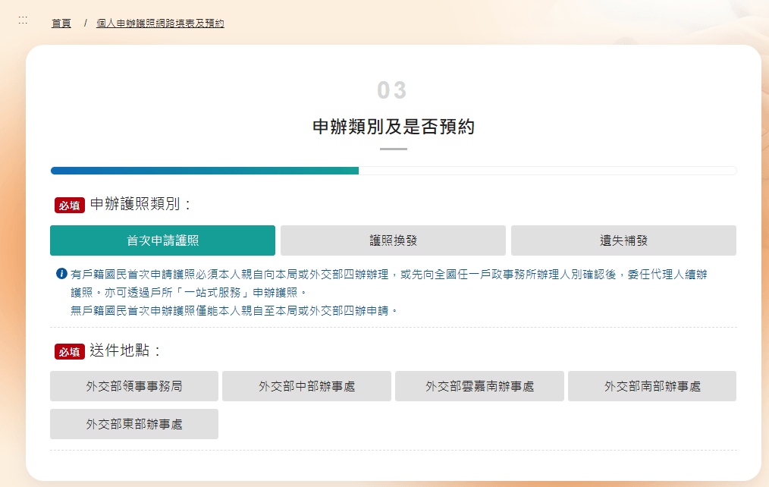Viewport: 769px width, 487px height.
Task: Pick 外交部南部辦事處 location
Action: tap(651, 386)
